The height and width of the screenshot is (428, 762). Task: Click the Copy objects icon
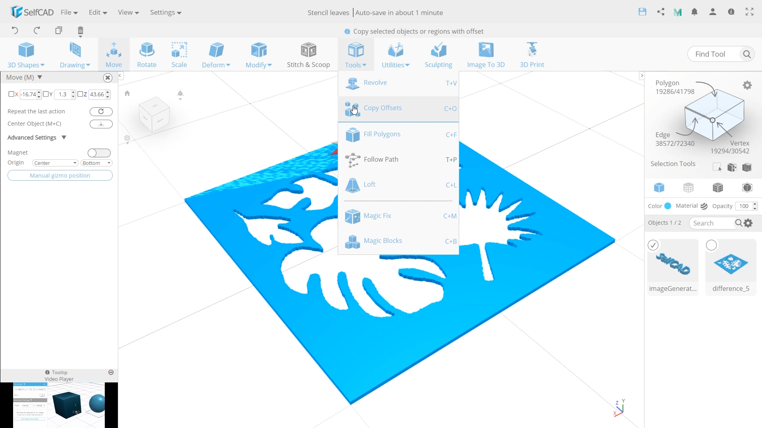59,31
